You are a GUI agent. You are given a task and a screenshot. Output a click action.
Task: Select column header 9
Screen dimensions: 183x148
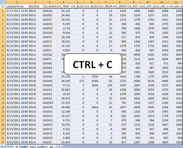coord(134,2)
